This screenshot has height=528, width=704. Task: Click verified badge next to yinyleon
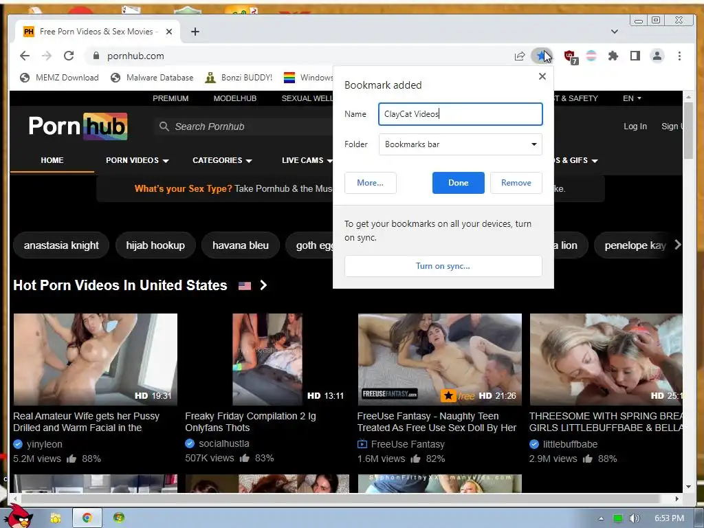[x=18, y=444]
